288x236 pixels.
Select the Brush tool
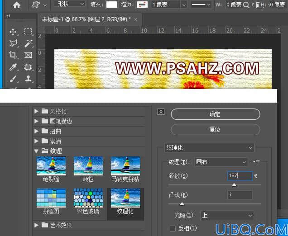click(13, 79)
